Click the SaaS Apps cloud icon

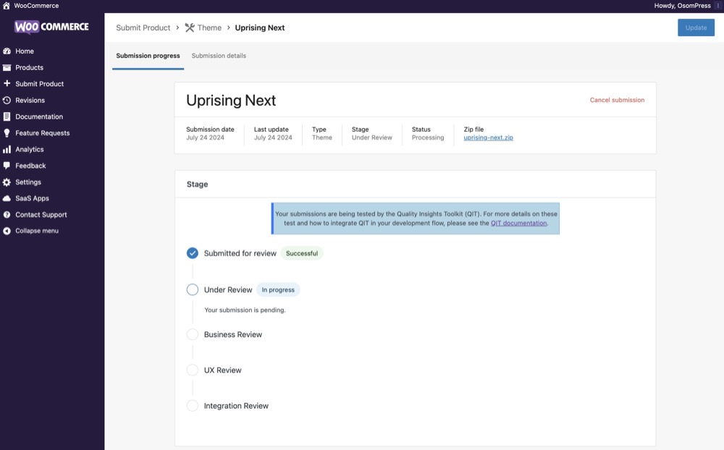click(x=7, y=198)
